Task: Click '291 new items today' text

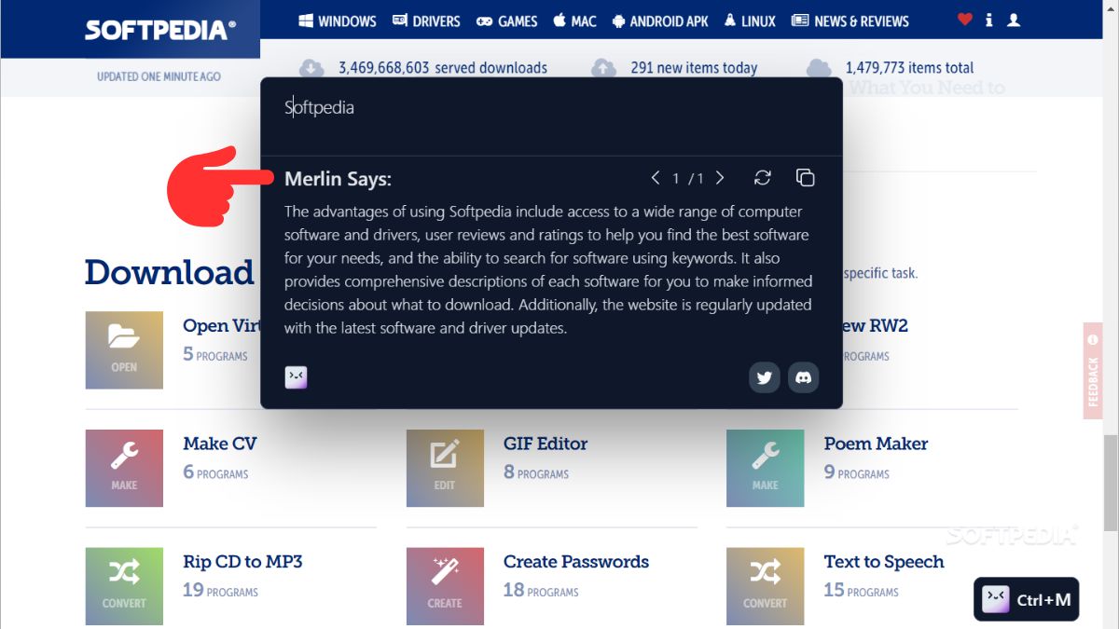Action: coord(694,68)
